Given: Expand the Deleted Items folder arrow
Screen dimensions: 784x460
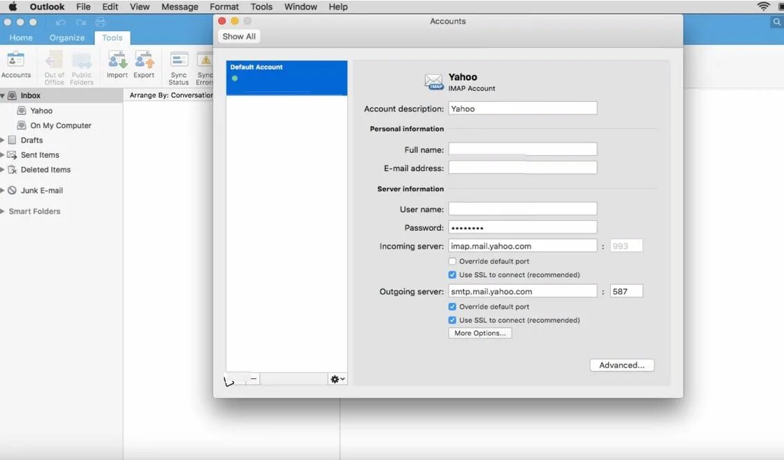Looking at the screenshot, I should pyautogui.click(x=3, y=170).
